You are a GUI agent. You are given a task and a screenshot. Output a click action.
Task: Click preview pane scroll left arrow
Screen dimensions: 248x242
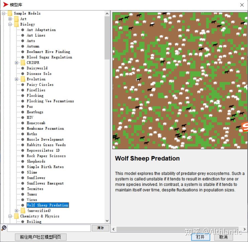point(113,229)
